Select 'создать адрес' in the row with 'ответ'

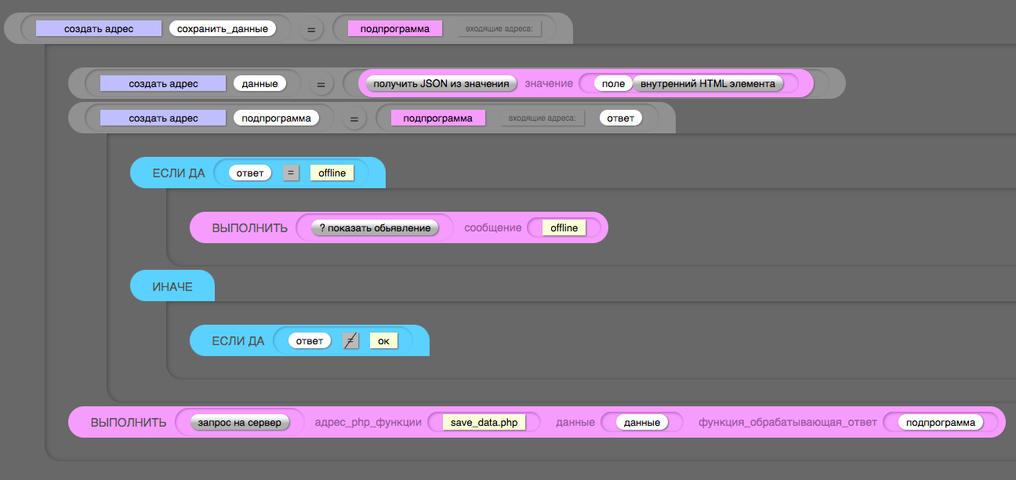pyautogui.click(x=163, y=118)
